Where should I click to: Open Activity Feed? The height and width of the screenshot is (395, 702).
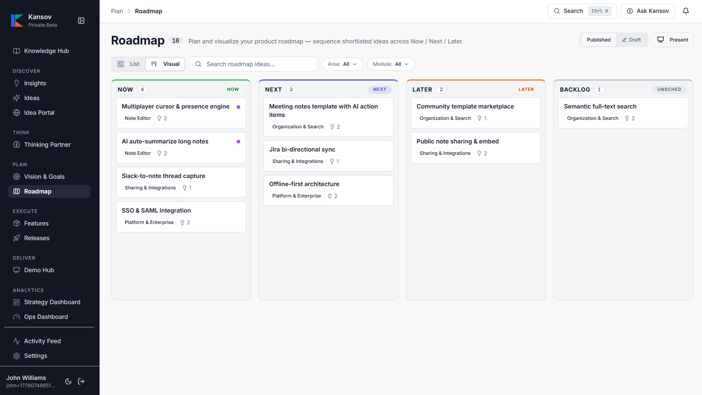point(49,341)
